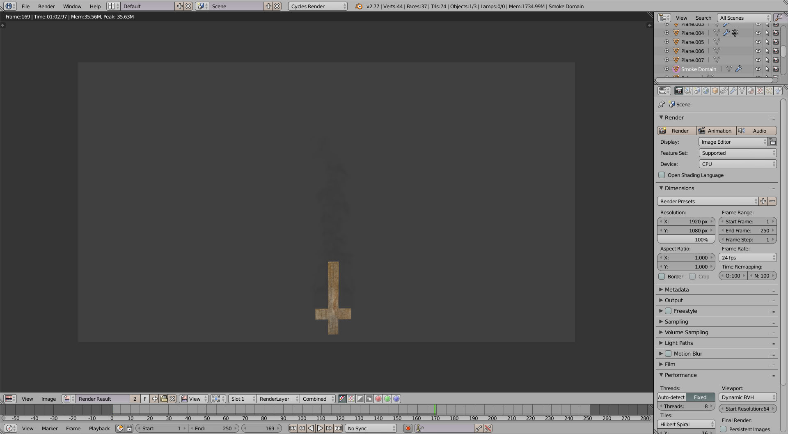
Task: Click the directory icon next to Display
Action: click(x=772, y=142)
